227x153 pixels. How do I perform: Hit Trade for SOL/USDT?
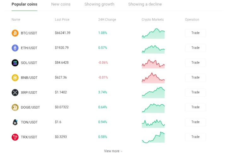pos(195,63)
